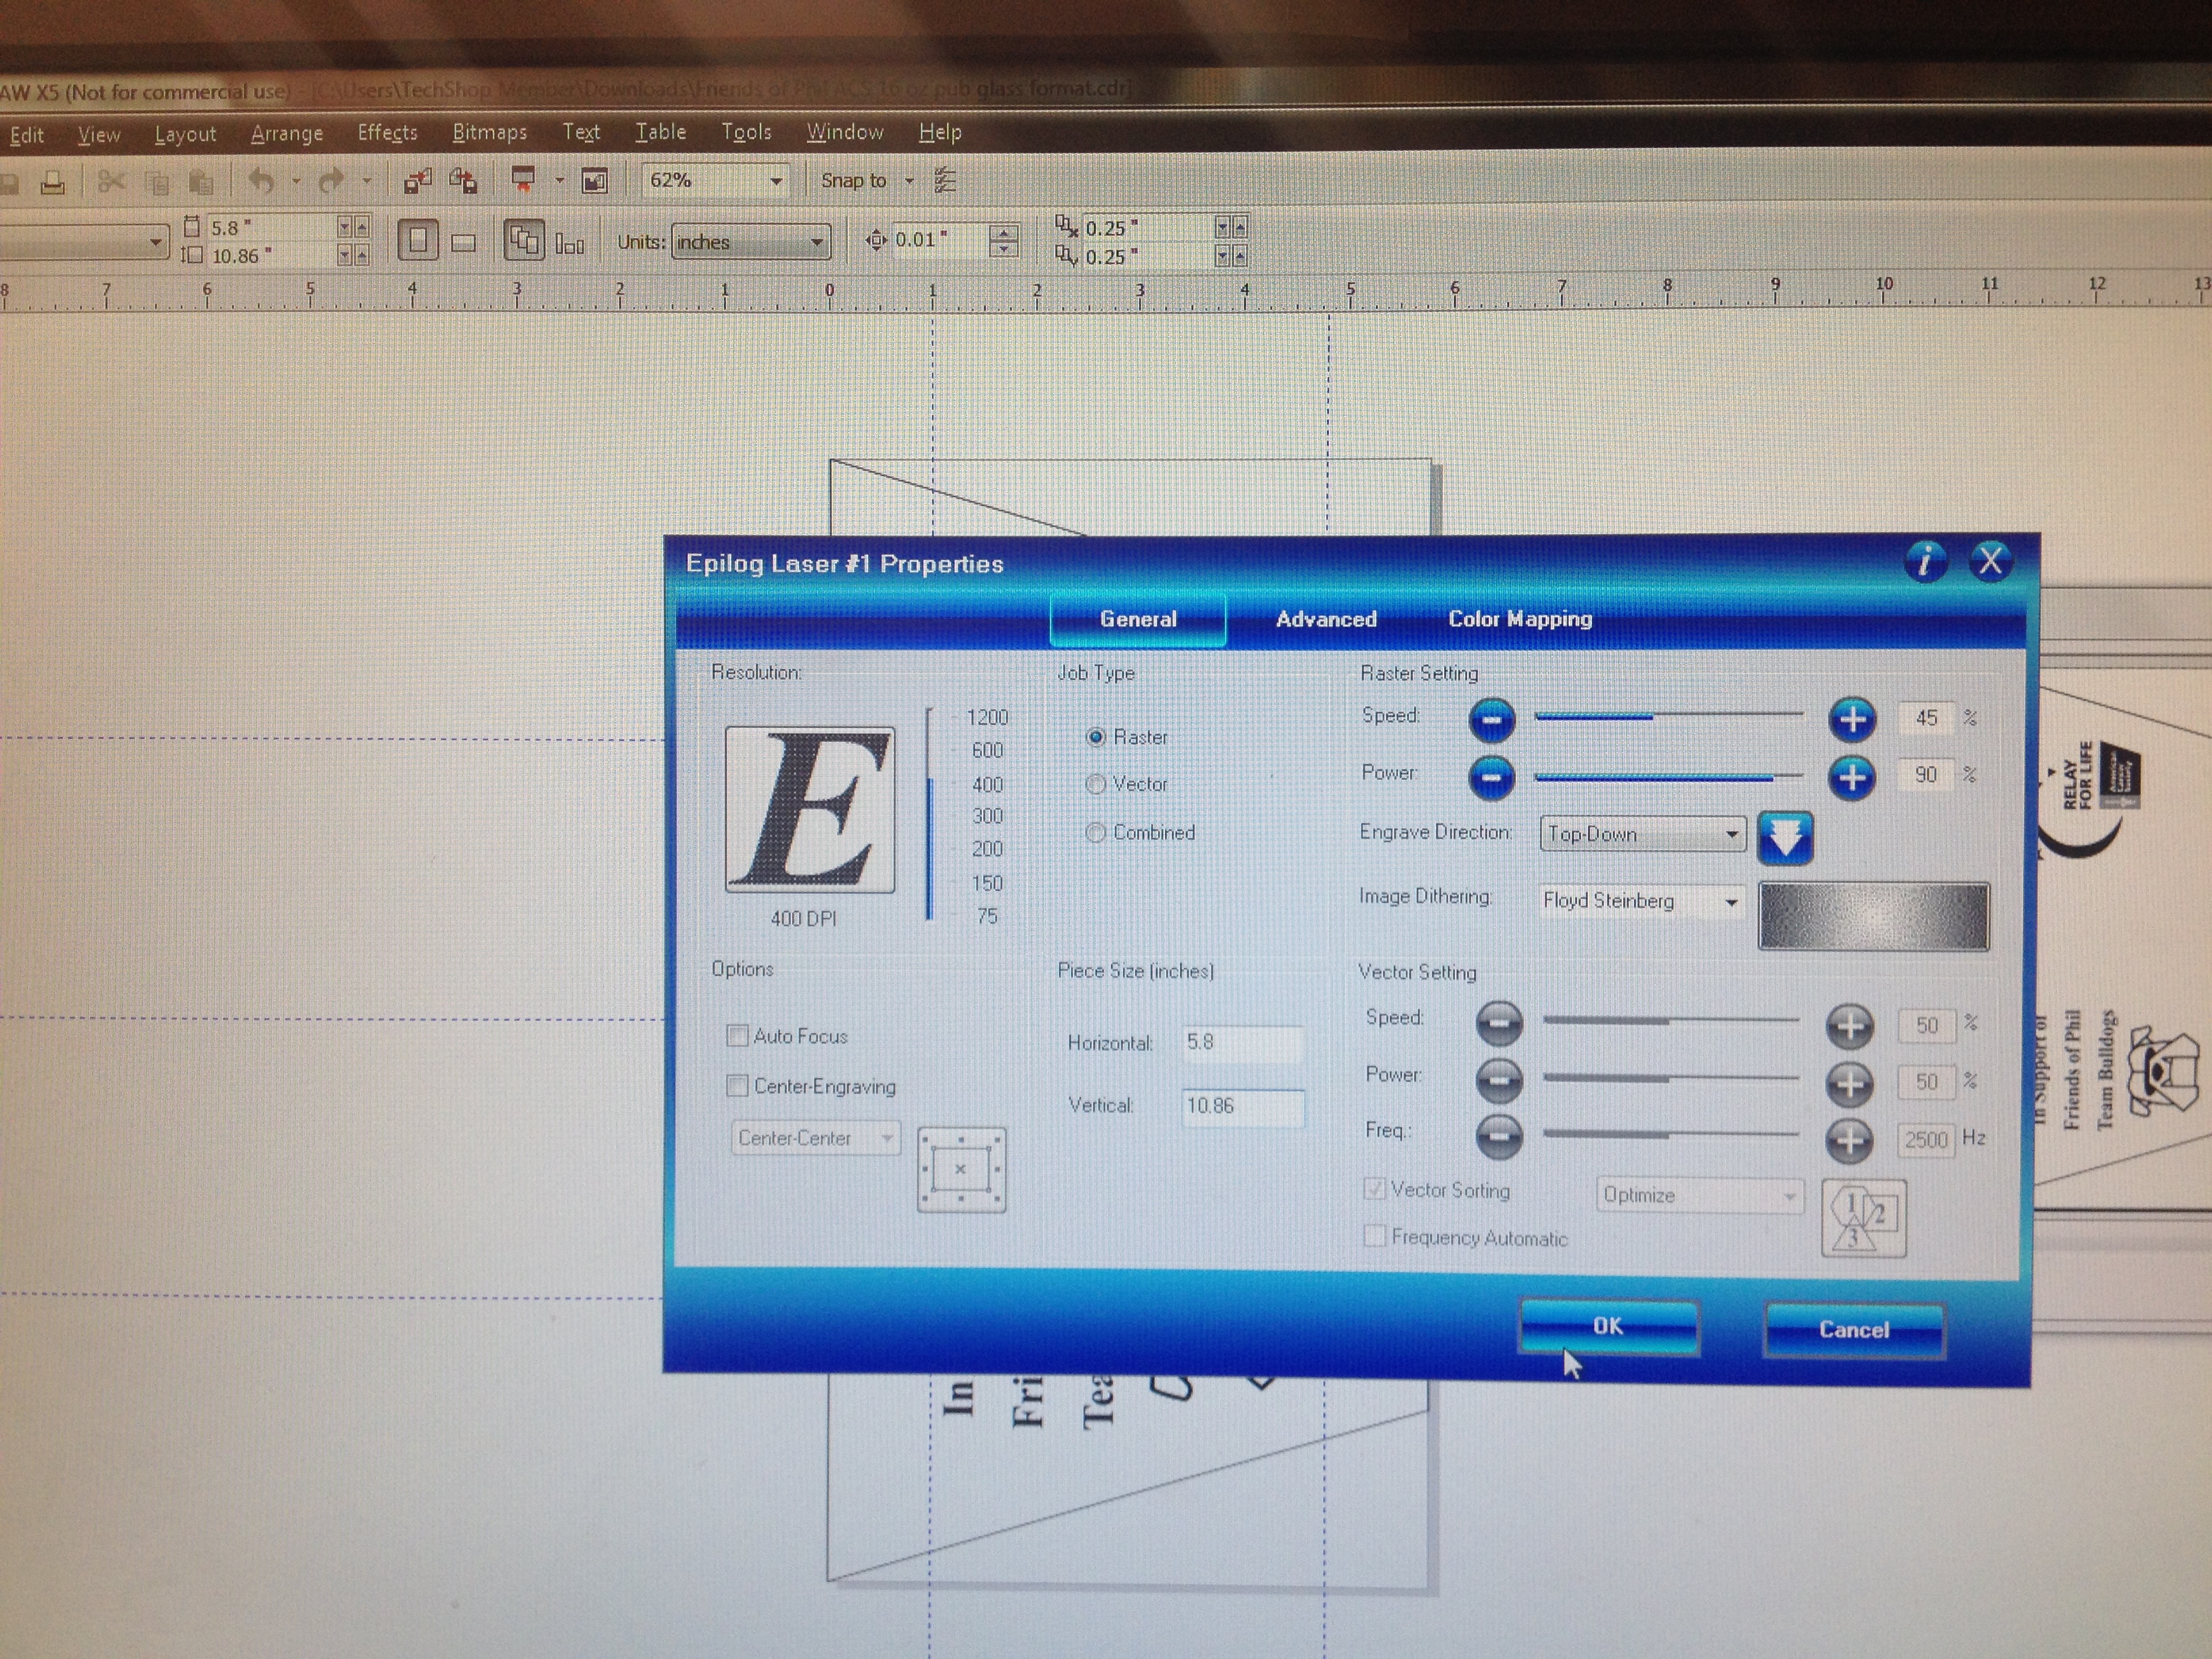
Task: Select Landscape page orientation icon
Action: 463,242
